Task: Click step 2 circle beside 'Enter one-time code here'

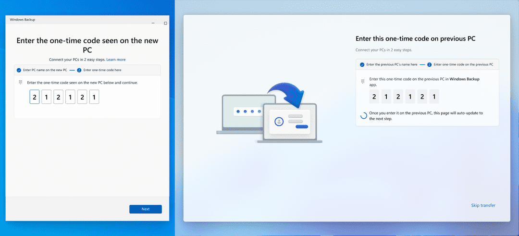Action: (x=79, y=70)
